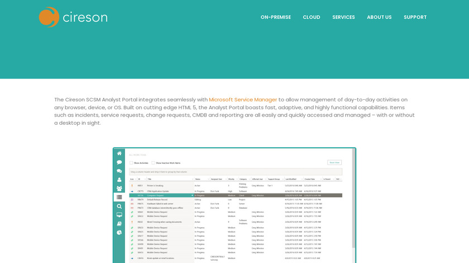This screenshot has height=263, width=469.
Task: Open the CLOUD menu
Action: click(312, 17)
